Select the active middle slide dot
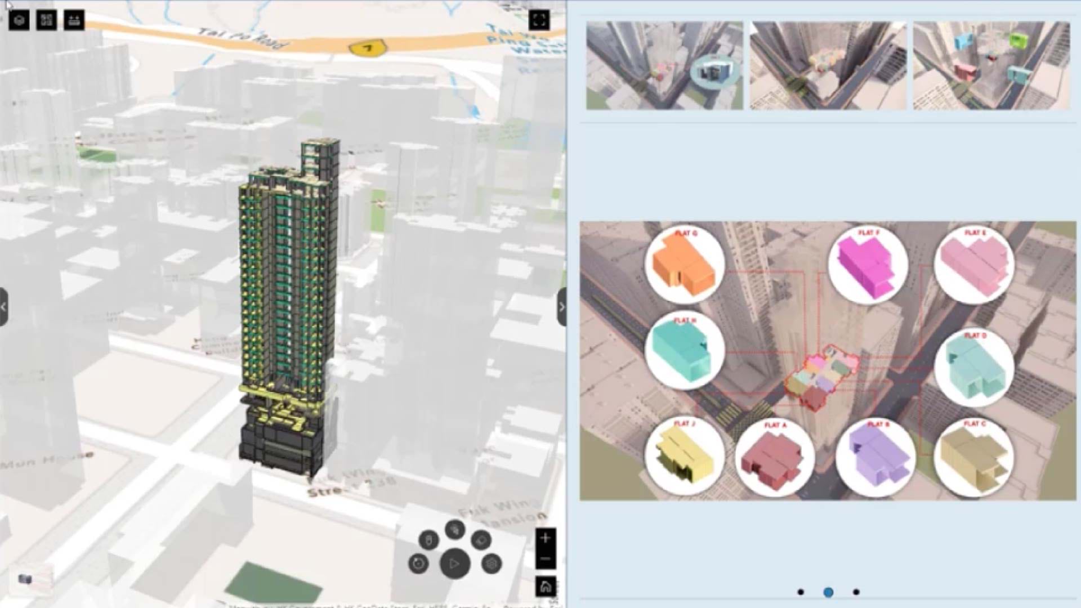 pos(828,592)
